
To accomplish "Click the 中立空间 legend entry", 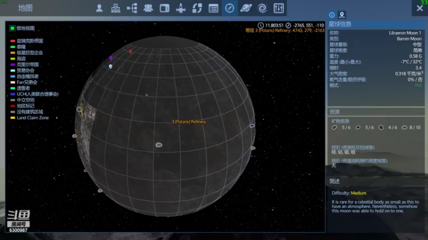I will [25, 100].
